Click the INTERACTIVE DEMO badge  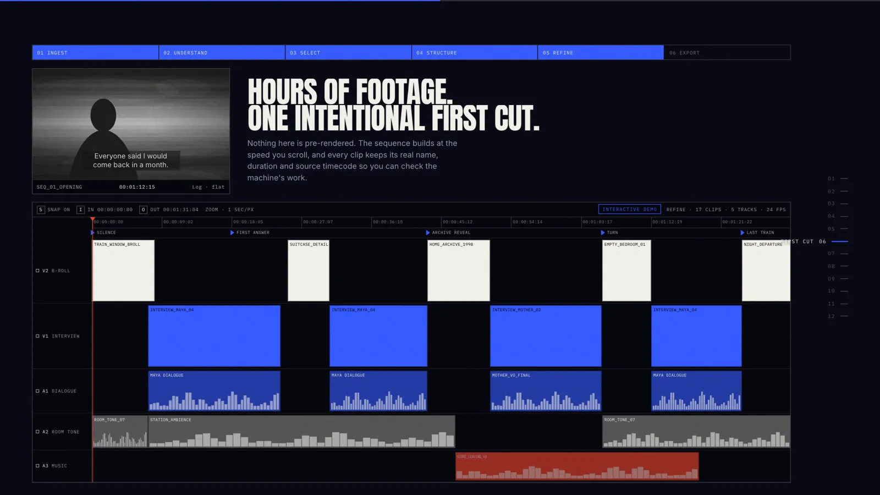pyautogui.click(x=629, y=210)
